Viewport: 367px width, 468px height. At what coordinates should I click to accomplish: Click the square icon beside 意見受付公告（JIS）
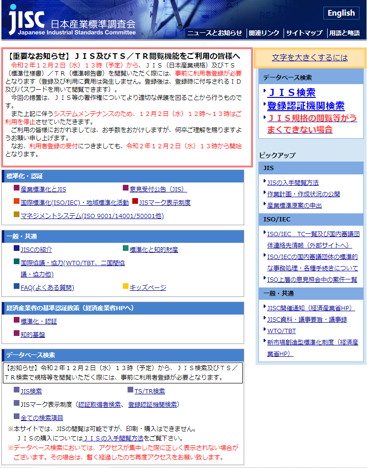click(x=126, y=188)
